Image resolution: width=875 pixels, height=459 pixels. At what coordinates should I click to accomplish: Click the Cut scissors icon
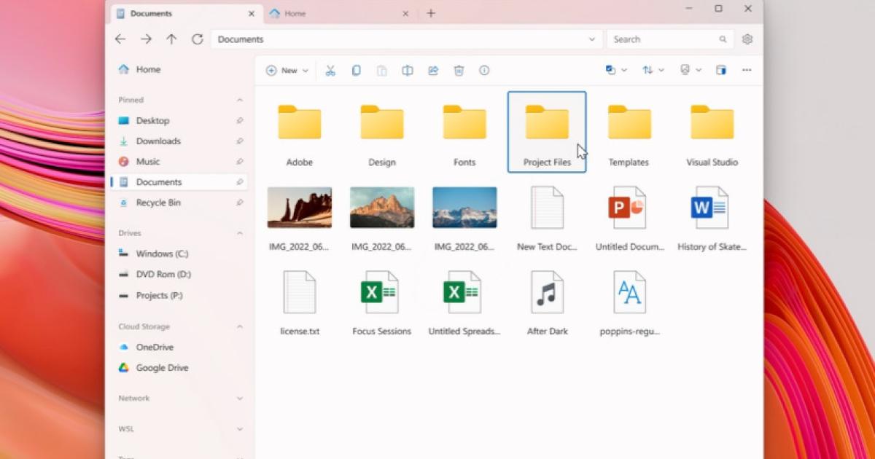pyautogui.click(x=330, y=71)
